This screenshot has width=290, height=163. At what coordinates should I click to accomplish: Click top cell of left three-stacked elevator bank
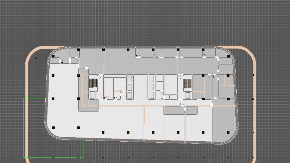(x=130, y=79)
